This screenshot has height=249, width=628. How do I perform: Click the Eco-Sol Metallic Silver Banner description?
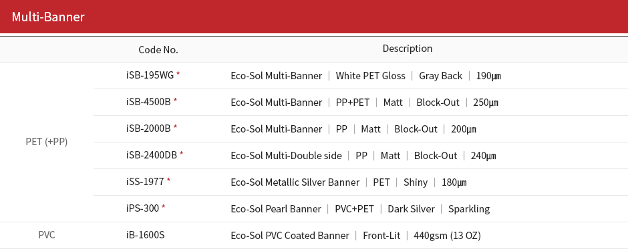[295, 182]
